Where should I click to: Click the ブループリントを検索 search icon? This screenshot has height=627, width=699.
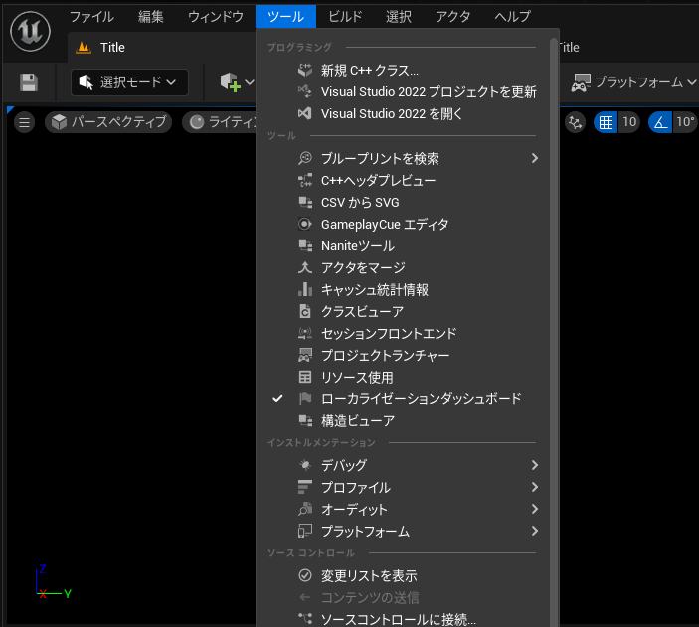(x=305, y=158)
